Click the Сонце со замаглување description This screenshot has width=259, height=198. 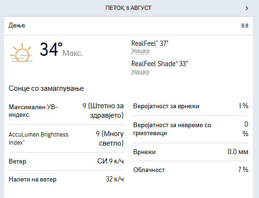(46, 88)
